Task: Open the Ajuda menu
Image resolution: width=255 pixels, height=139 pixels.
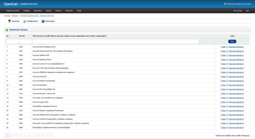Action: [x=79, y=11]
